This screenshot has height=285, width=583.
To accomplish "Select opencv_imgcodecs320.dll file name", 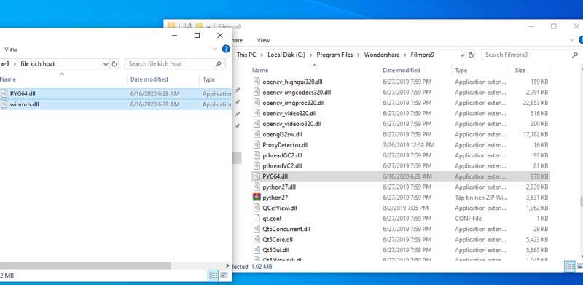I will [297, 93].
